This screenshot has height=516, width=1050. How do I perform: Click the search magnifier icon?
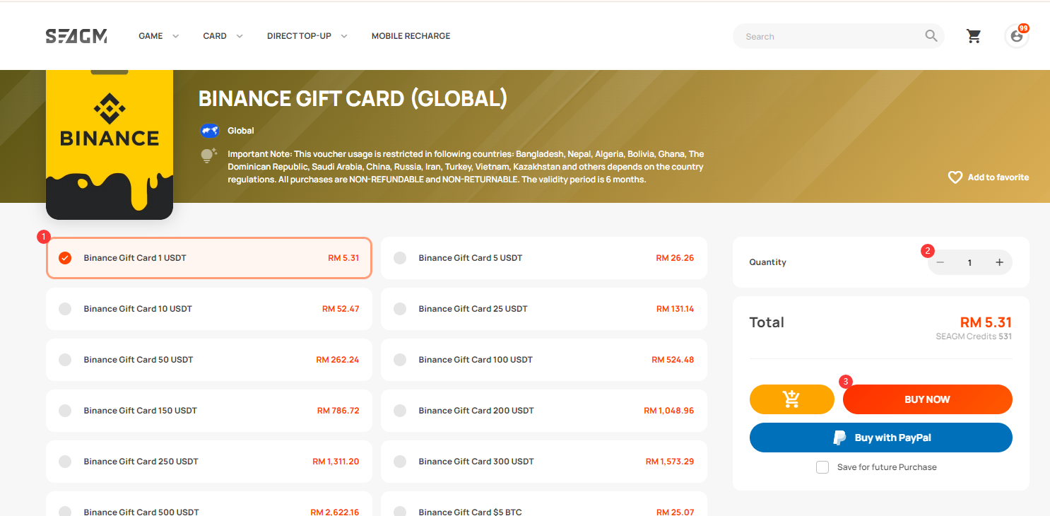pyautogui.click(x=931, y=36)
